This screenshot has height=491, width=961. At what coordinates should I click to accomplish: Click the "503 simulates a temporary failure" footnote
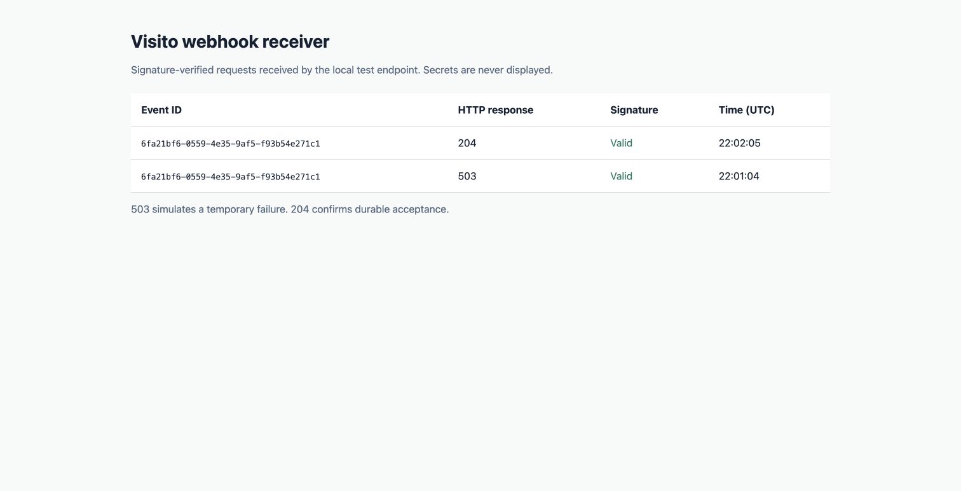point(290,209)
